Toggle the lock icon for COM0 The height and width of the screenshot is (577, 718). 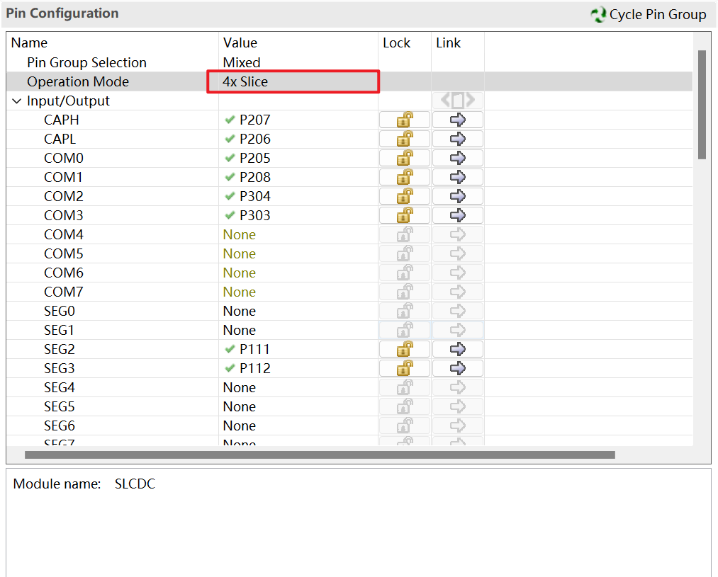point(404,158)
